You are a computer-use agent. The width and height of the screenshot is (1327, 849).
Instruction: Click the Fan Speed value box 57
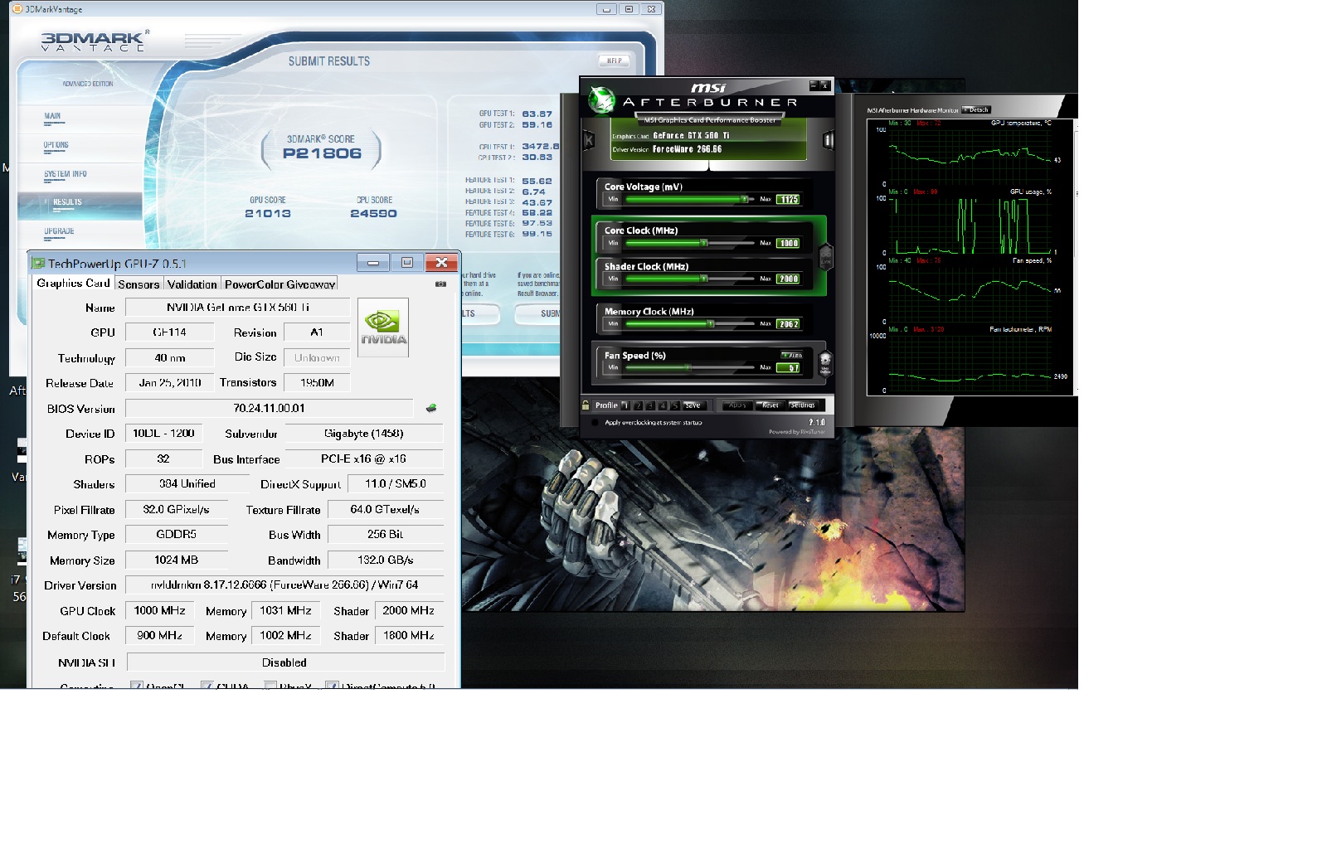tap(789, 367)
